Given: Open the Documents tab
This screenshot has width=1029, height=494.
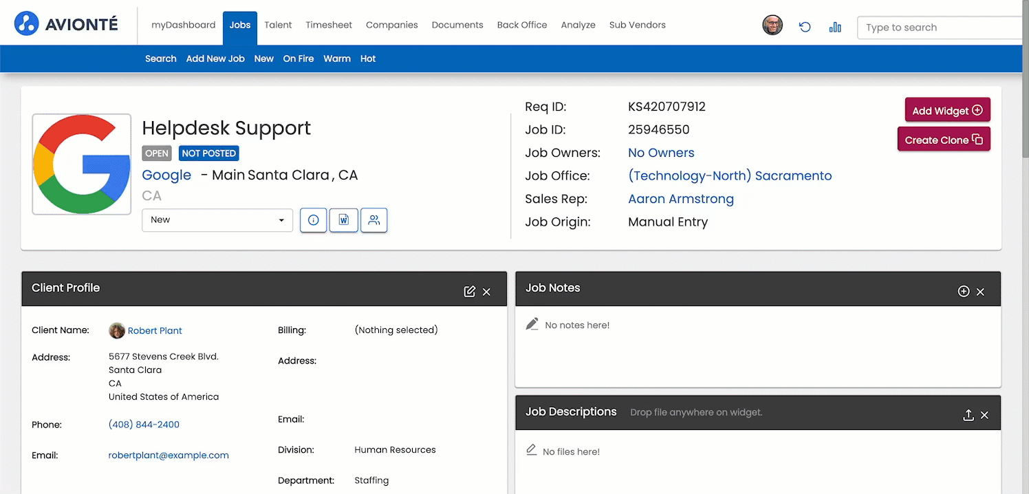Looking at the screenshot, I should click(457, 25).
